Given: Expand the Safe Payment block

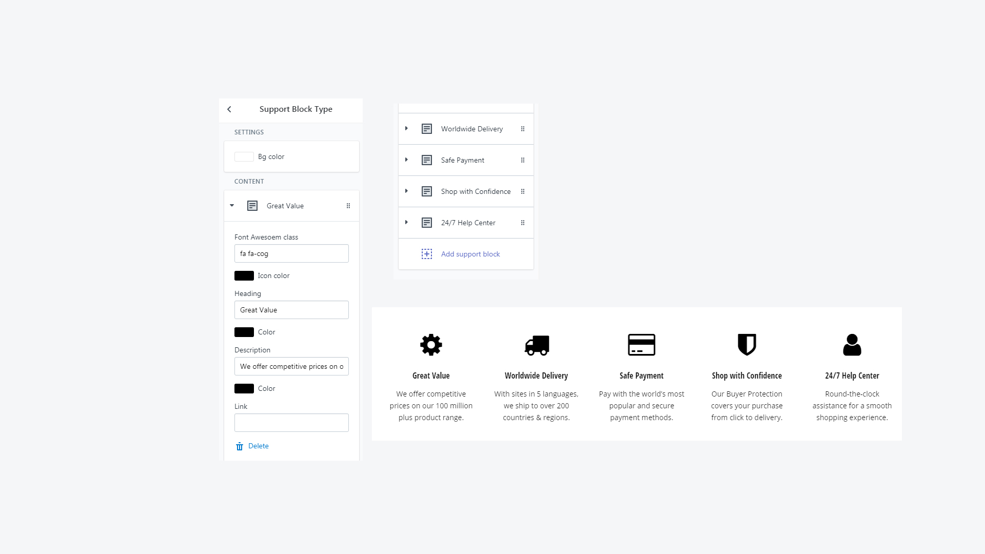Looking at the screenshot, I should pos(407,160).
